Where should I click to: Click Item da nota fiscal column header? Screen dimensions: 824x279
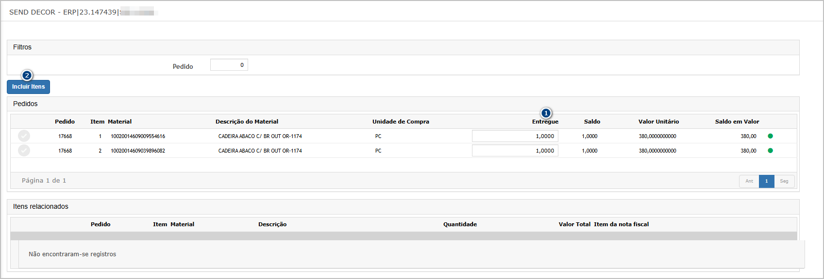pyautogui.click(x=621, y=224)
